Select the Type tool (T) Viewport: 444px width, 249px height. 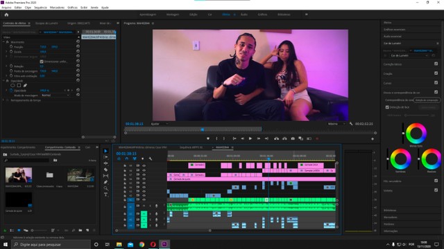coord(105,194)
